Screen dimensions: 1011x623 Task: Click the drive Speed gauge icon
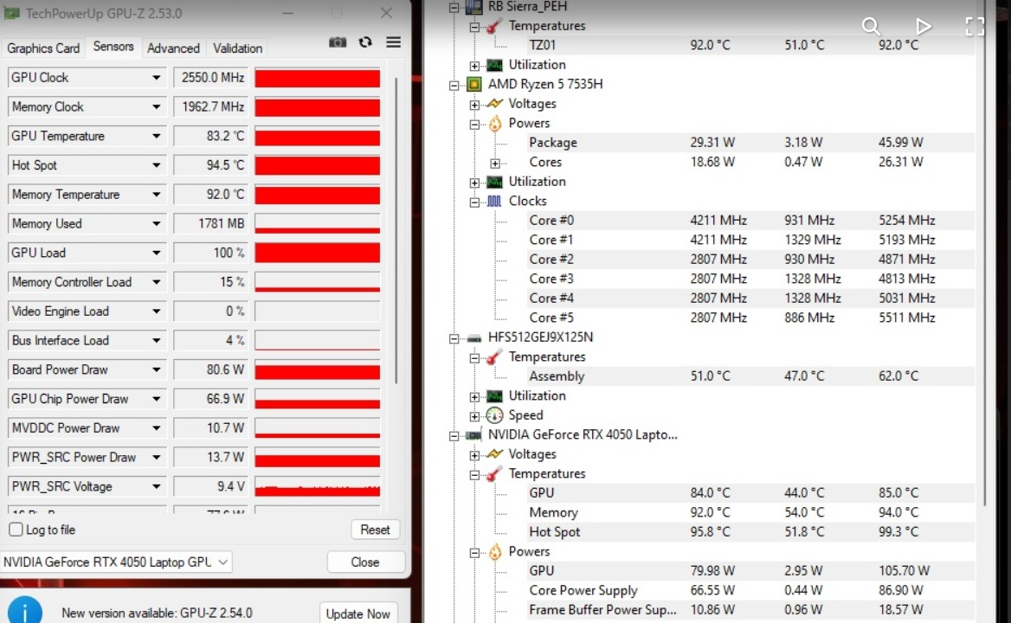494,415
